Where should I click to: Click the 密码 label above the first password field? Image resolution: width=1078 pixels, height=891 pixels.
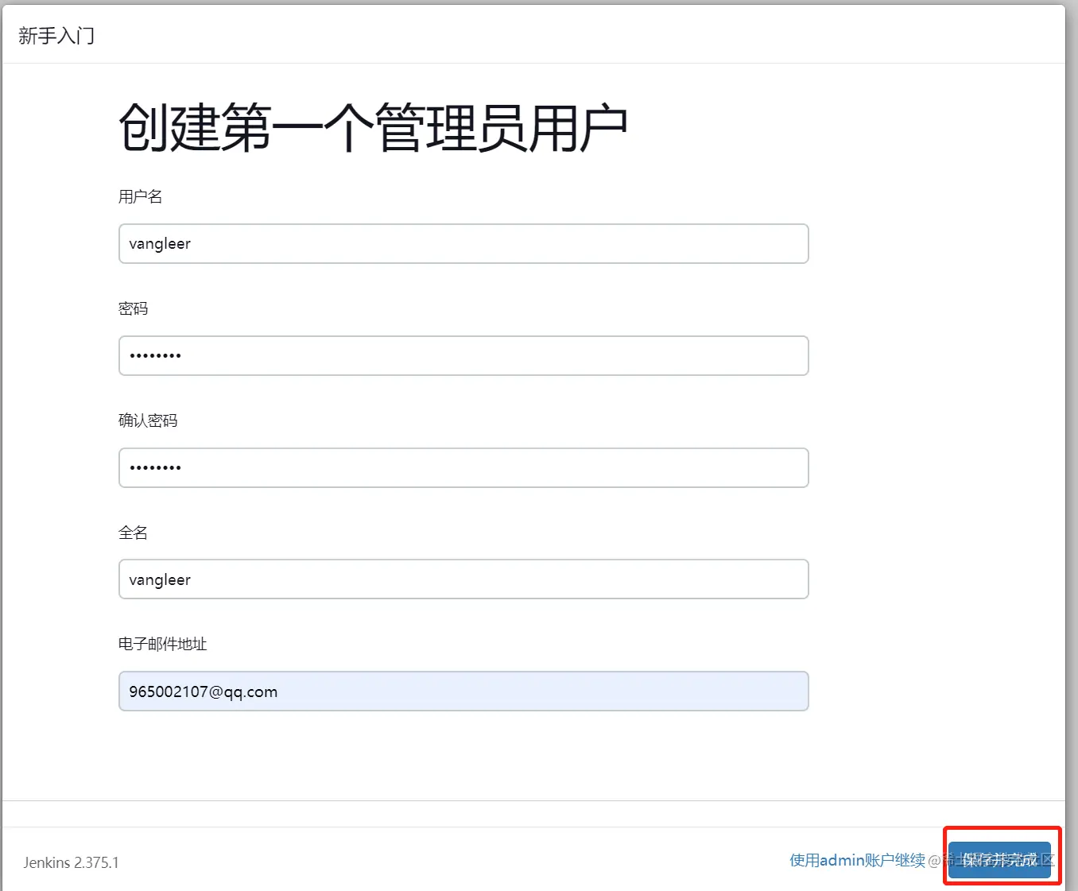point(134,308)
